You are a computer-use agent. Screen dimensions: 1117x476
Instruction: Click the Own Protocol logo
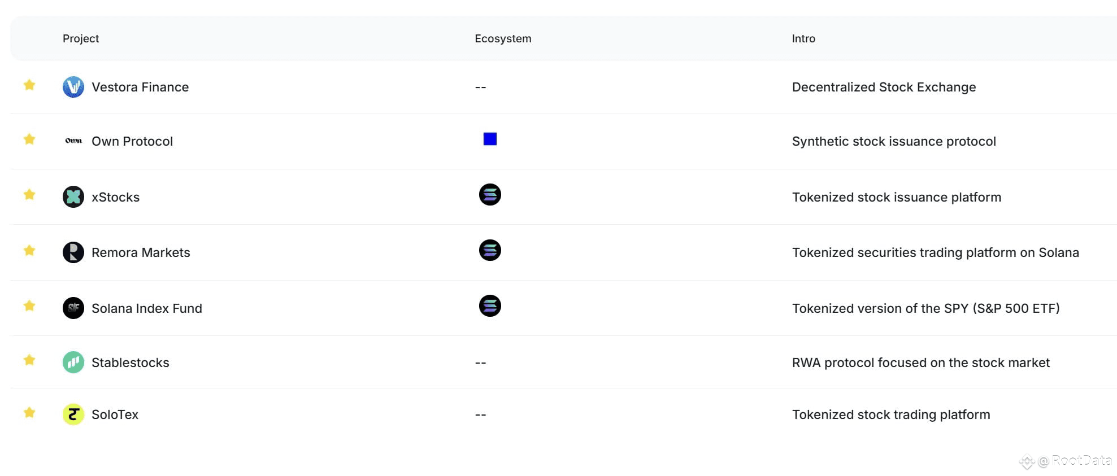[73, 141]
